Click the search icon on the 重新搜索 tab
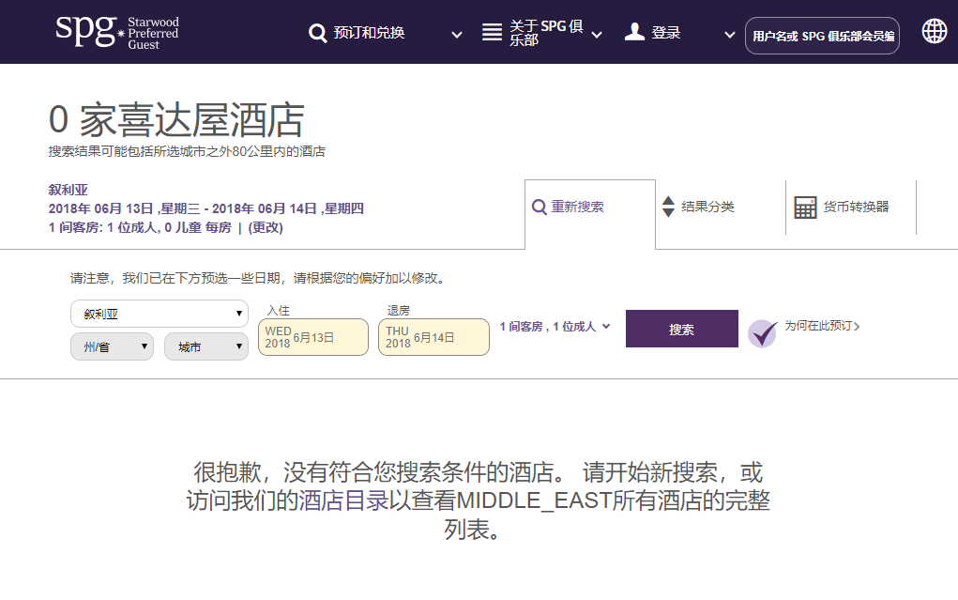This screenshot has width=958, height=600. click(x=539, y=206)
